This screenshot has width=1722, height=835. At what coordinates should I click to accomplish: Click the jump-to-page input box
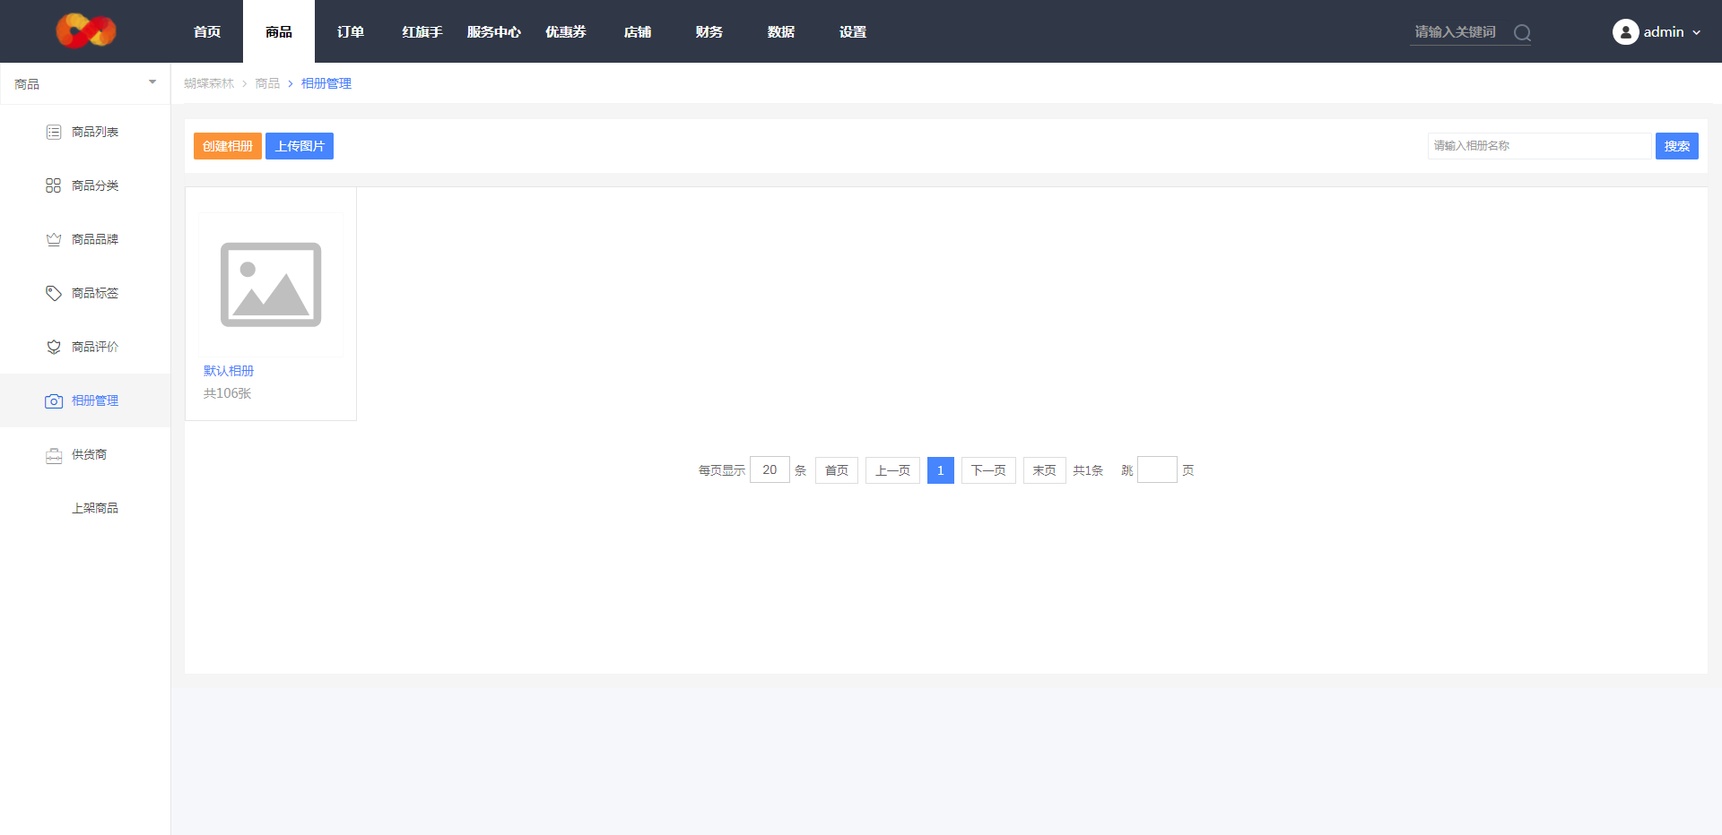[1157, 469]
